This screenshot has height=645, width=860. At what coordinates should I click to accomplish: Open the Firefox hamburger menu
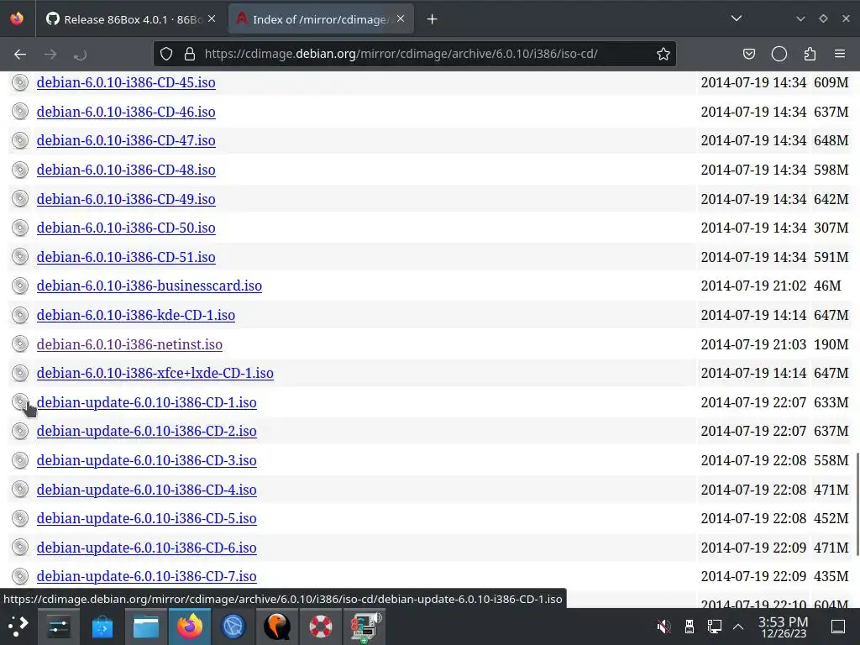pyautogui.click(x=840, y=54)
